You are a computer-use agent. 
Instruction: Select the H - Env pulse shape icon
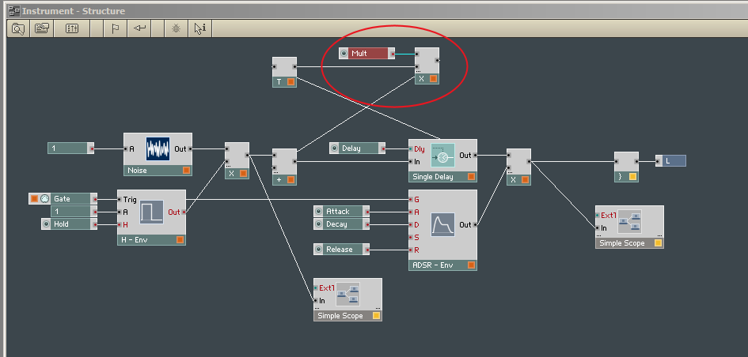point(152,212)
